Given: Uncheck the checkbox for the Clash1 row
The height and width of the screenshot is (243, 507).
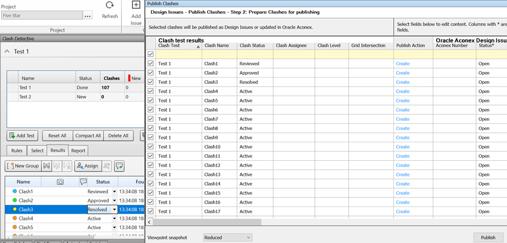Looking at the screenshot, I should 150,64.
